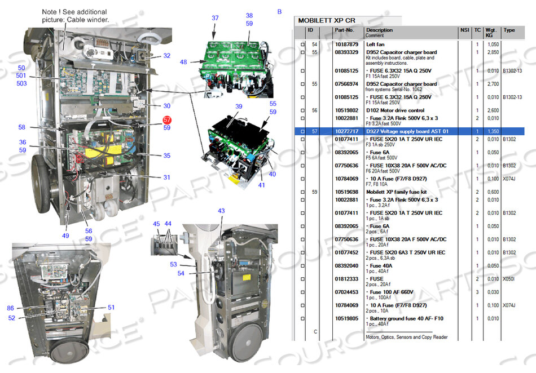Click callout number 54 near side view photo

(181, 273)
